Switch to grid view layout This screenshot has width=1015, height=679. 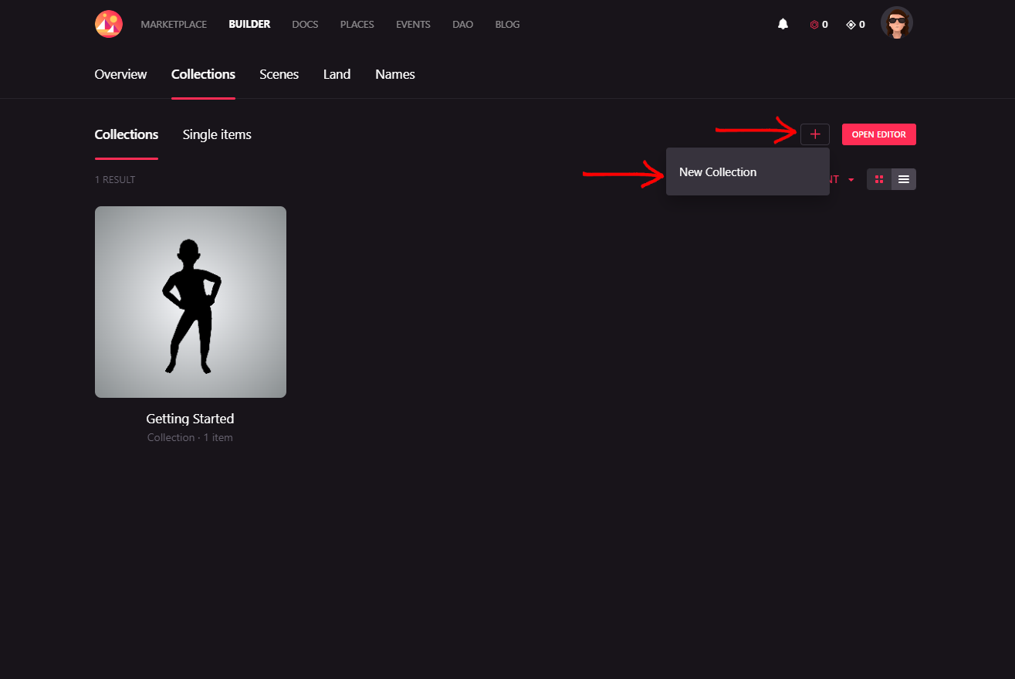[x=879, y=179]
